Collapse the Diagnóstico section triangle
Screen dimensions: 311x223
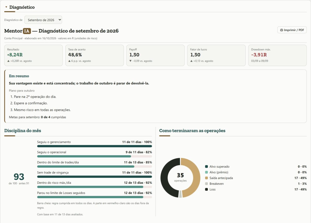(x=6, y=7)
